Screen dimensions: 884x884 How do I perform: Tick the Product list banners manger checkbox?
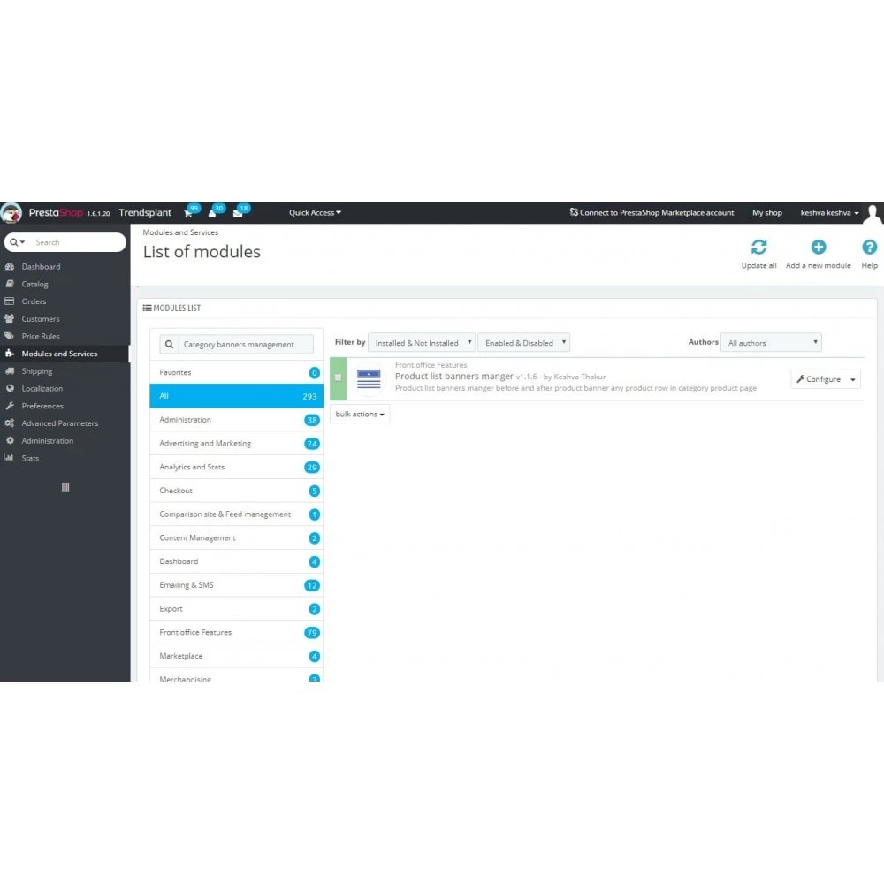click(x=339, y=377)
